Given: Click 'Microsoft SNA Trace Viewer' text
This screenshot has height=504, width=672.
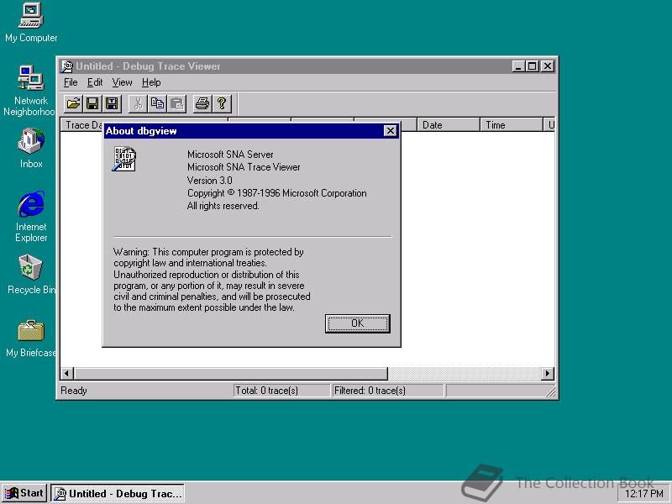Looking at the screenshot, I should (244, 167).
